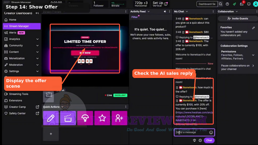Open Quick Actions dropdown arrow
Viewport: 258px width, 145px height.
(x=62, y=107)
